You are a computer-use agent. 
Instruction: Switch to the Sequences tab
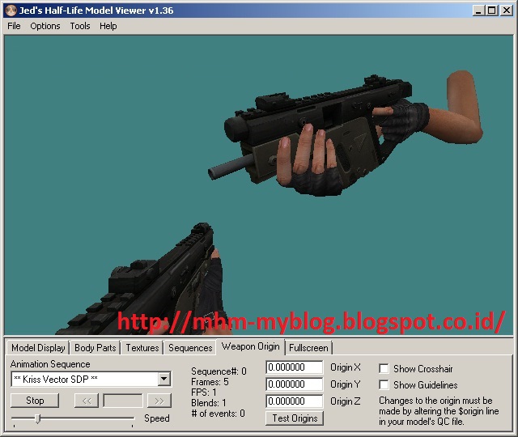coord(190,348)
